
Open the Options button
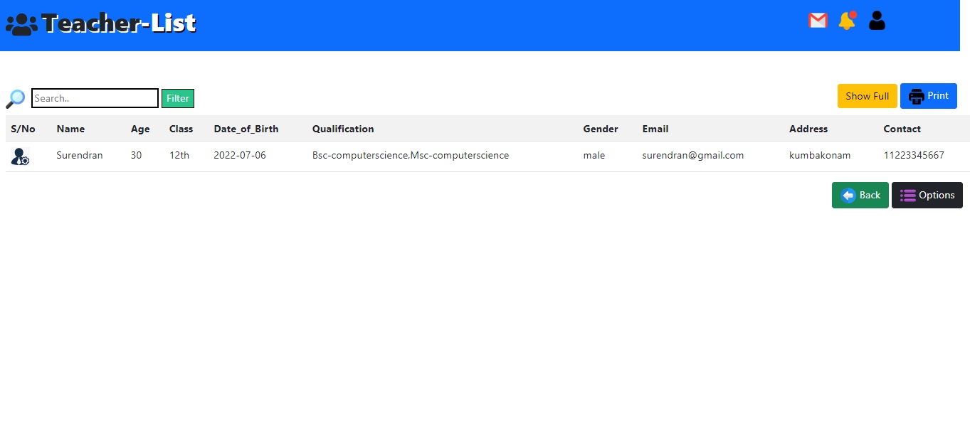927,195
